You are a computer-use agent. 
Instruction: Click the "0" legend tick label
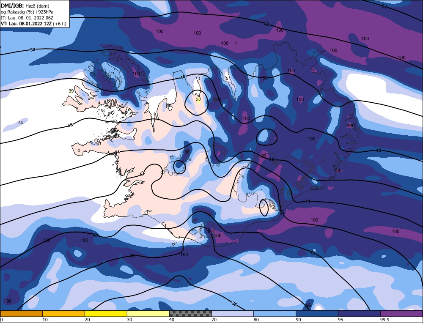tap(2, 320)
